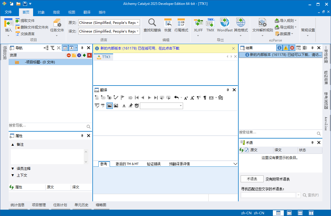Screen dimensions: 331x216
Task: Toggle the first layout button in status bar
Action: point(278,213)
